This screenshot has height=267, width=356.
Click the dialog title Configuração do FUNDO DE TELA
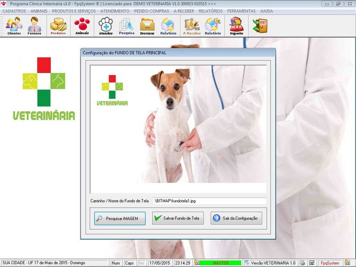coord(125,53)
